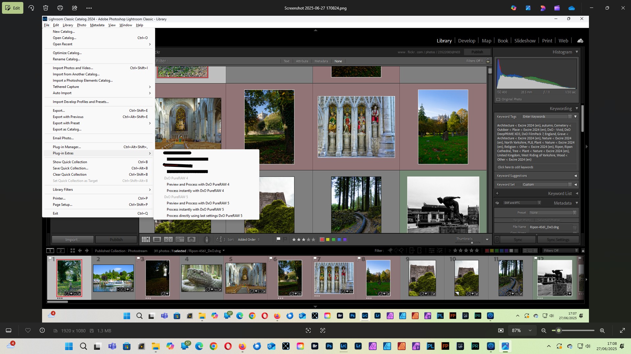This screenshot has width=631, height=354.
Task: Toggle main window button 1 in filmstrip
Action: tap(50, 251)
